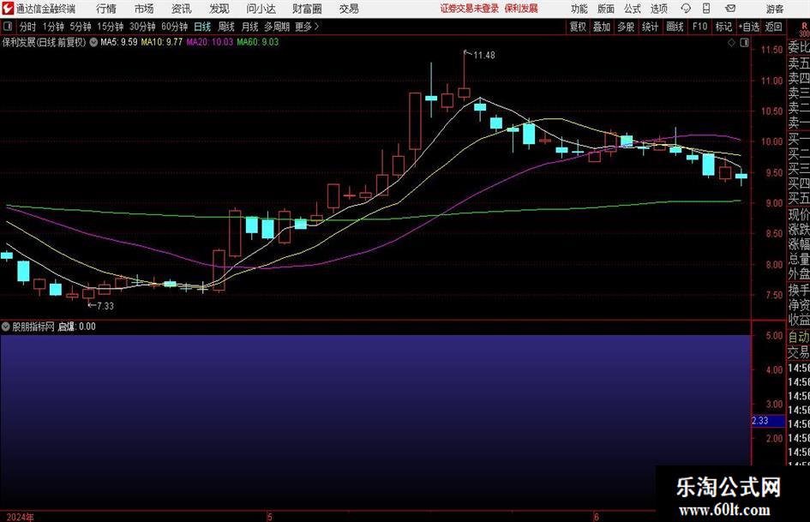Switch to 30分钟 period
The width and height of the screenshot is (810, 522).
[x=142, y=27]
